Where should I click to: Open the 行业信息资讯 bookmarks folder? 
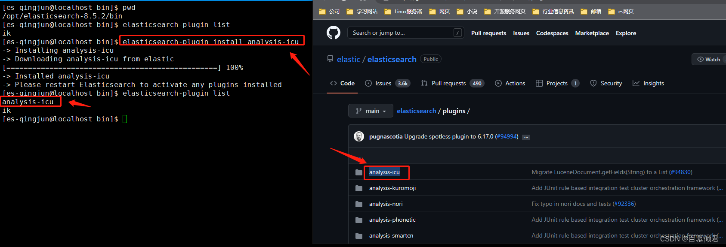pyautogui.click(x=553, y=12)
